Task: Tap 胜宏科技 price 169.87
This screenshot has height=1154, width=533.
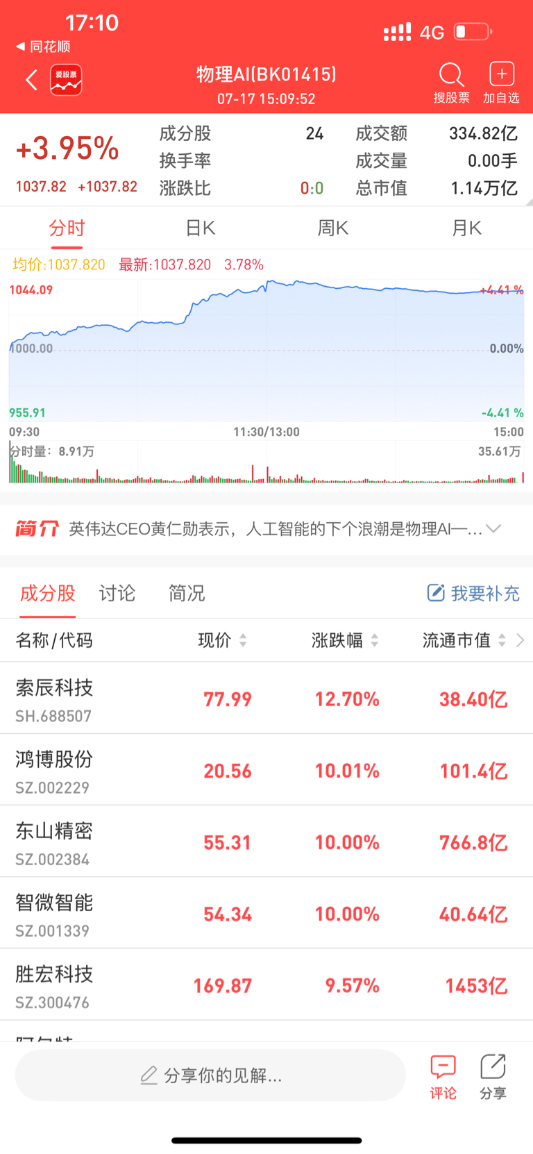Action: coord(222,985)
